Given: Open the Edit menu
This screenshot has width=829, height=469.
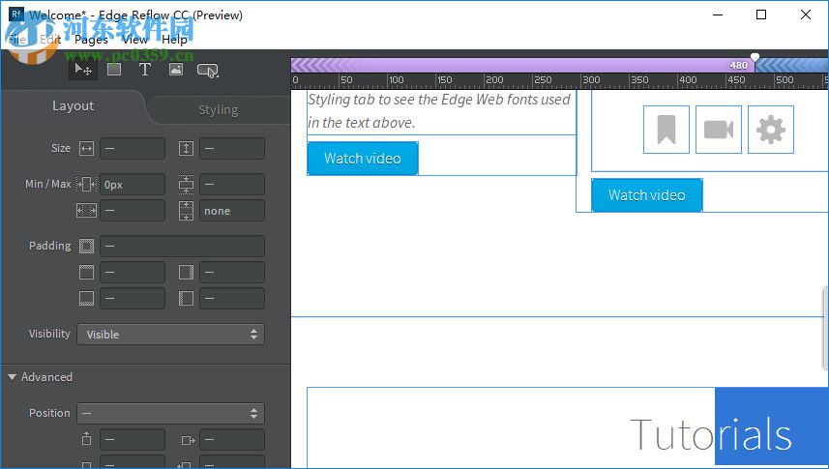Looking at the screenshot, I should 50,39.
